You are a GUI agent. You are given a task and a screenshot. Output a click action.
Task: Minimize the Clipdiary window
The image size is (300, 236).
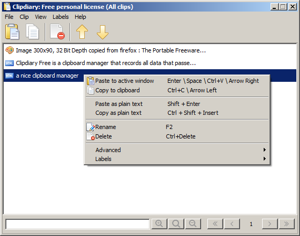point(275,7)
